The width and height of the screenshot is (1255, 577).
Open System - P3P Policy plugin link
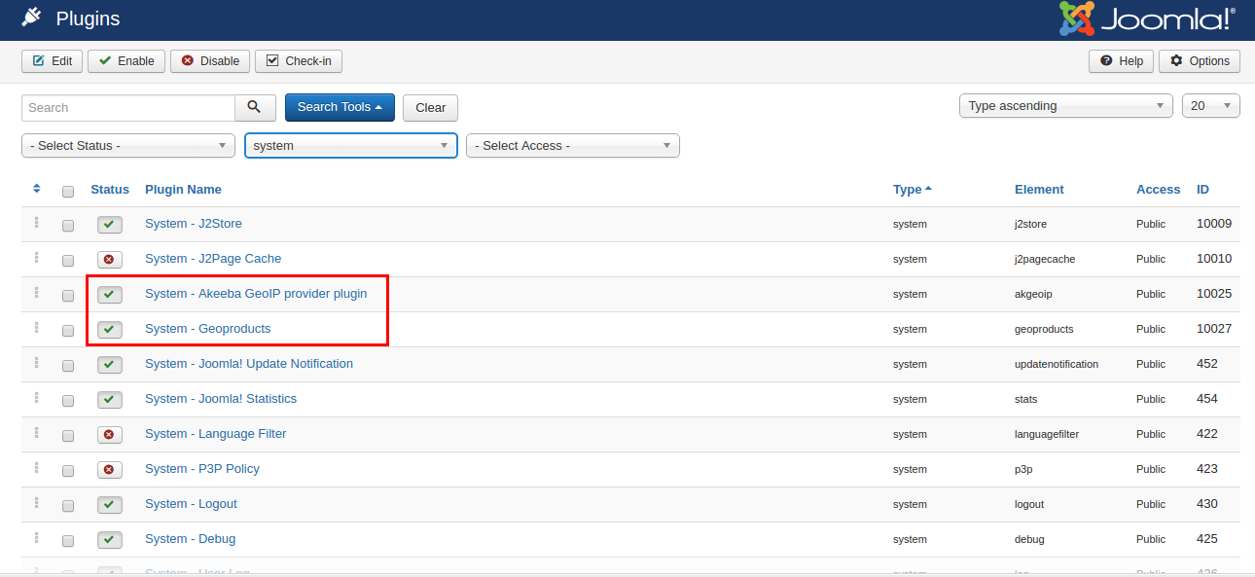coord(202,469)
